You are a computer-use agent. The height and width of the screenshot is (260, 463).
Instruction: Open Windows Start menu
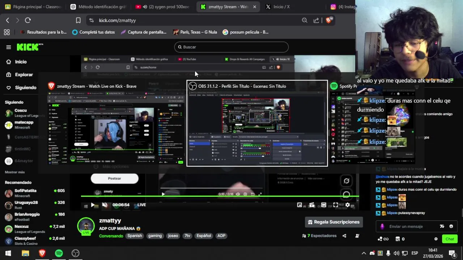[x=8, y=253]
